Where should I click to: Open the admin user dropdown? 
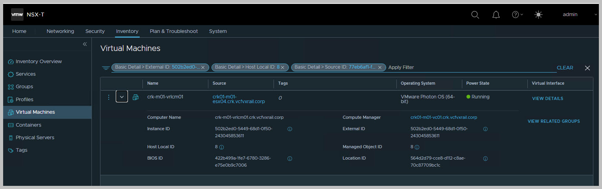click(x=579, y=15)
